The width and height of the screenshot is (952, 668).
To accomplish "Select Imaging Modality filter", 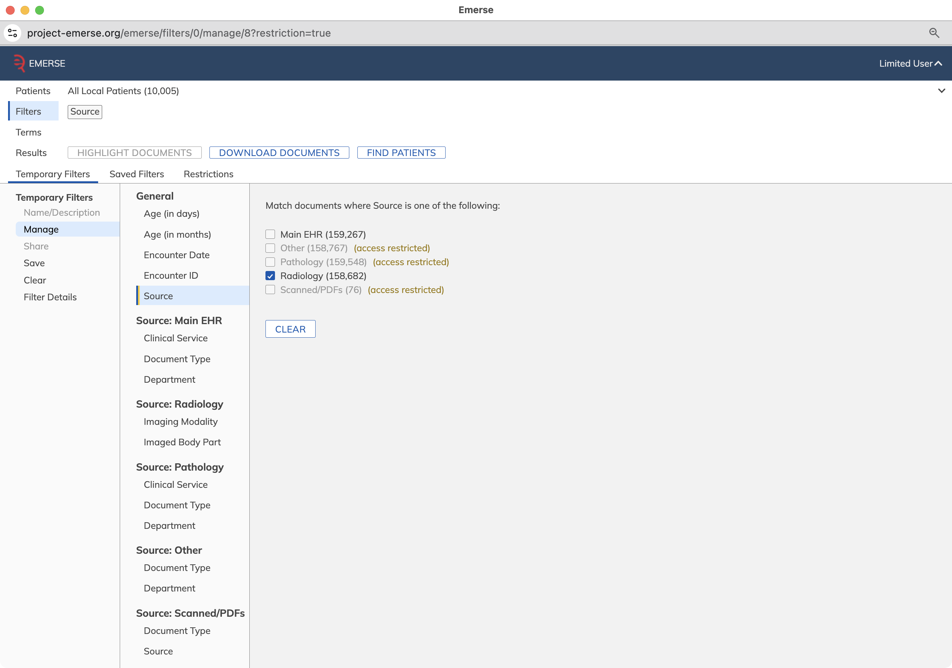I will pyautogui.click(x=181, y=422).
